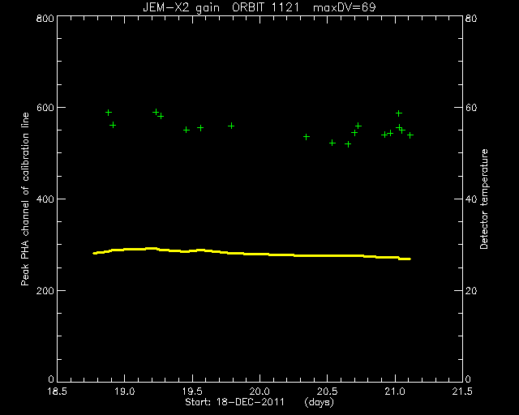Screen dimensions: 519x415
Task: Click the 'Detector temperature' axis label
Action: pos(484,199)
